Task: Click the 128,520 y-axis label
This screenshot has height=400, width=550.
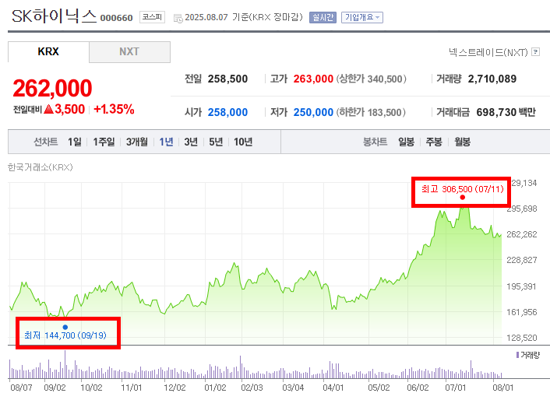Action: [522, 338]
